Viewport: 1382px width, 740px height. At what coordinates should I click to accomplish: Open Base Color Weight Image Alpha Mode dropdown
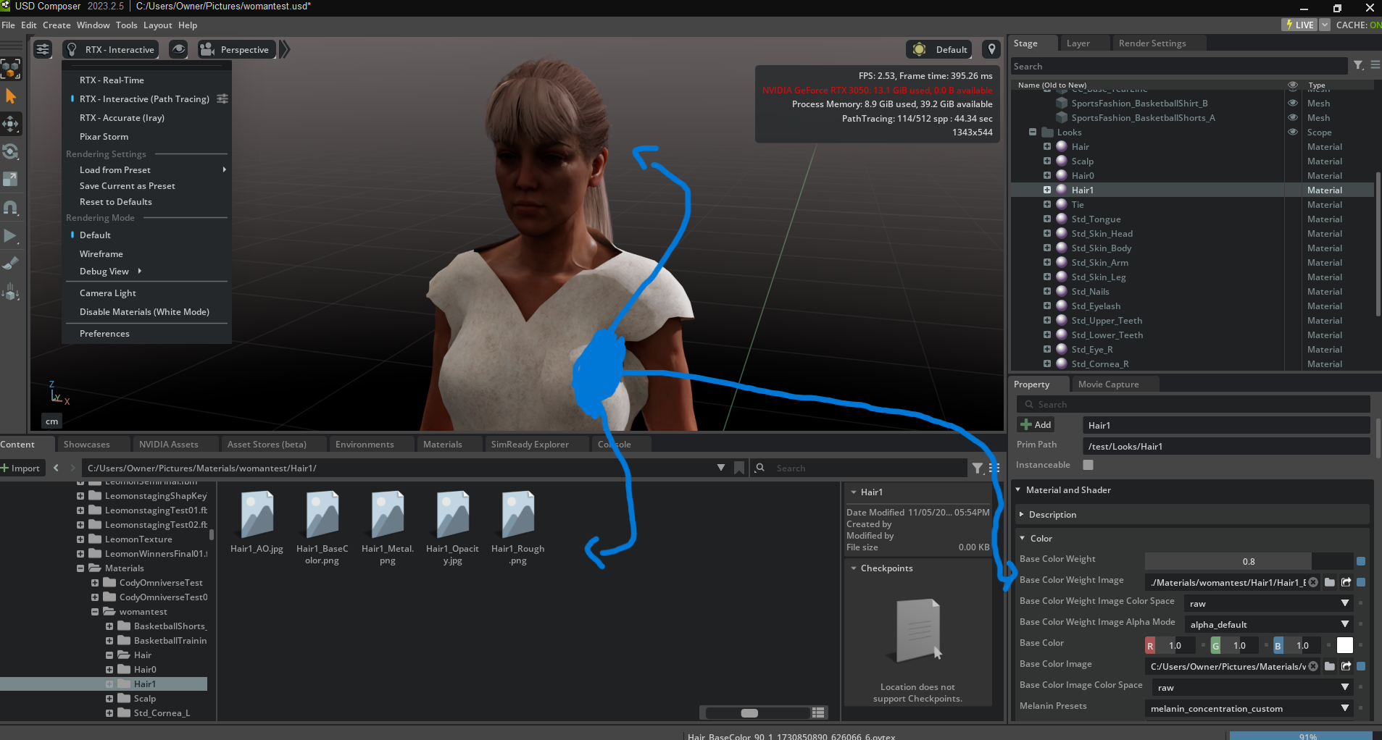(1268, 624)
